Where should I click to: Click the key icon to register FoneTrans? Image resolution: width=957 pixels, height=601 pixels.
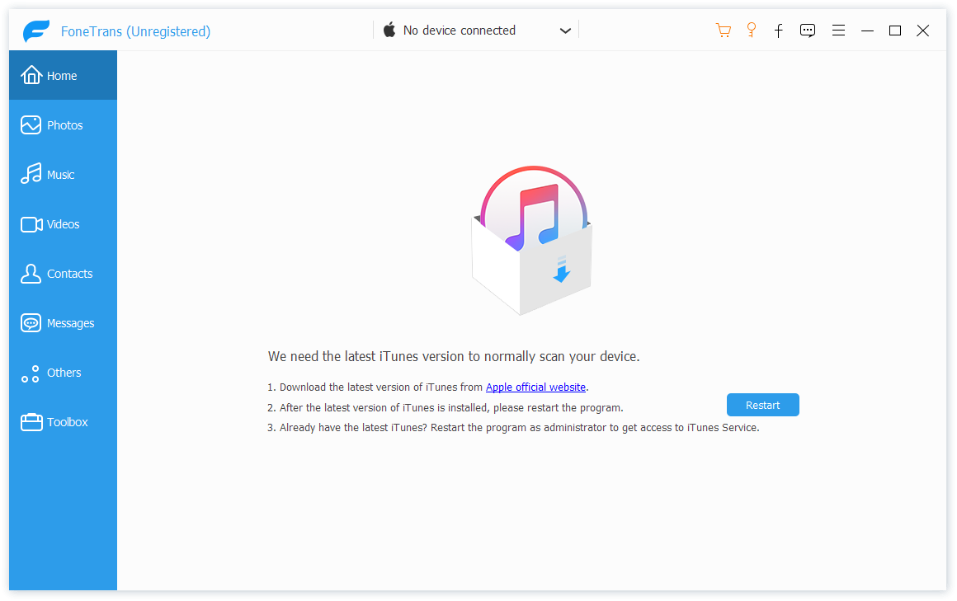tap(751, 30)
